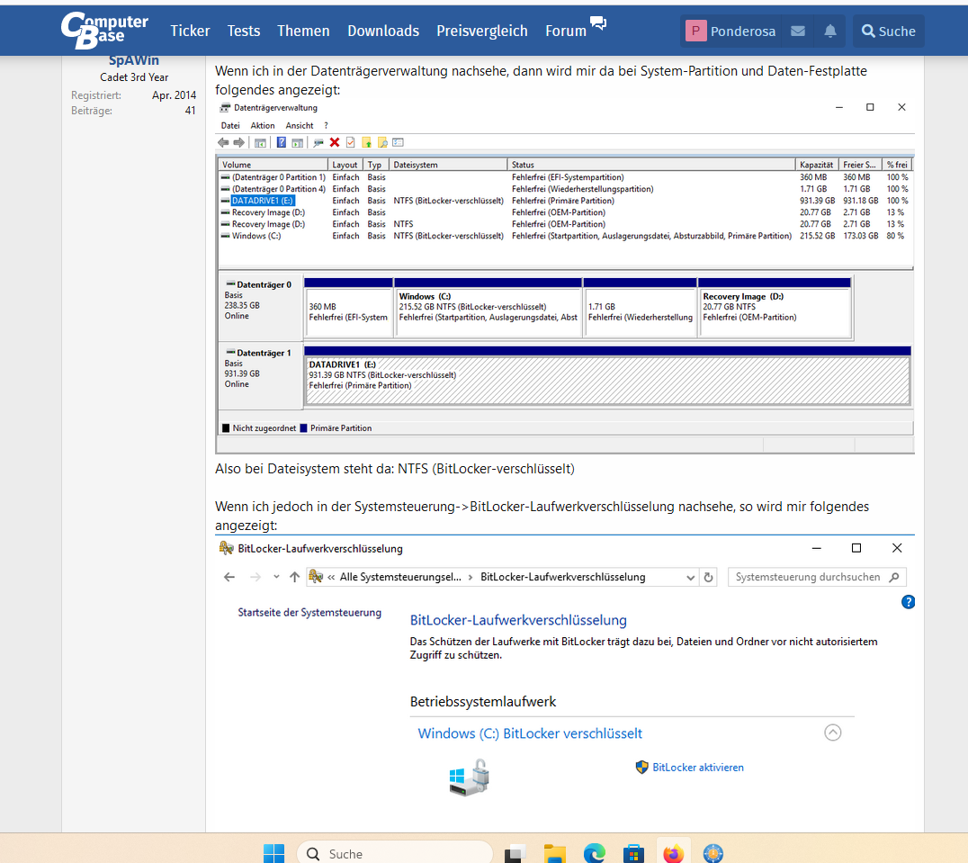Click connect drive icon in disk toolbar
Image resolution: width=968 pixels, height=863 pixels.
318,142
